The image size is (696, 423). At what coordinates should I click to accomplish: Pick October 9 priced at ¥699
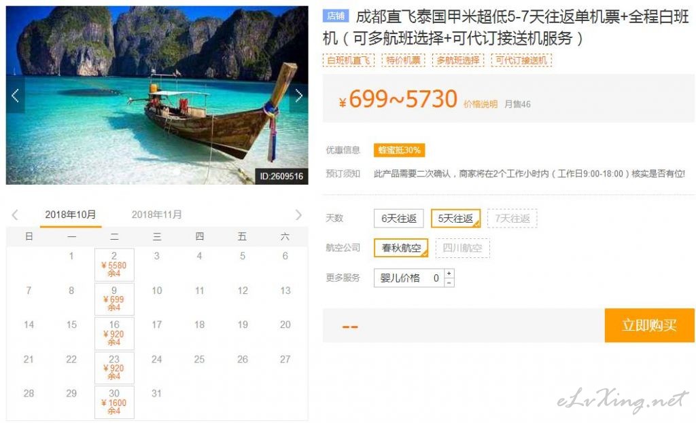click(x=114, y=299)
